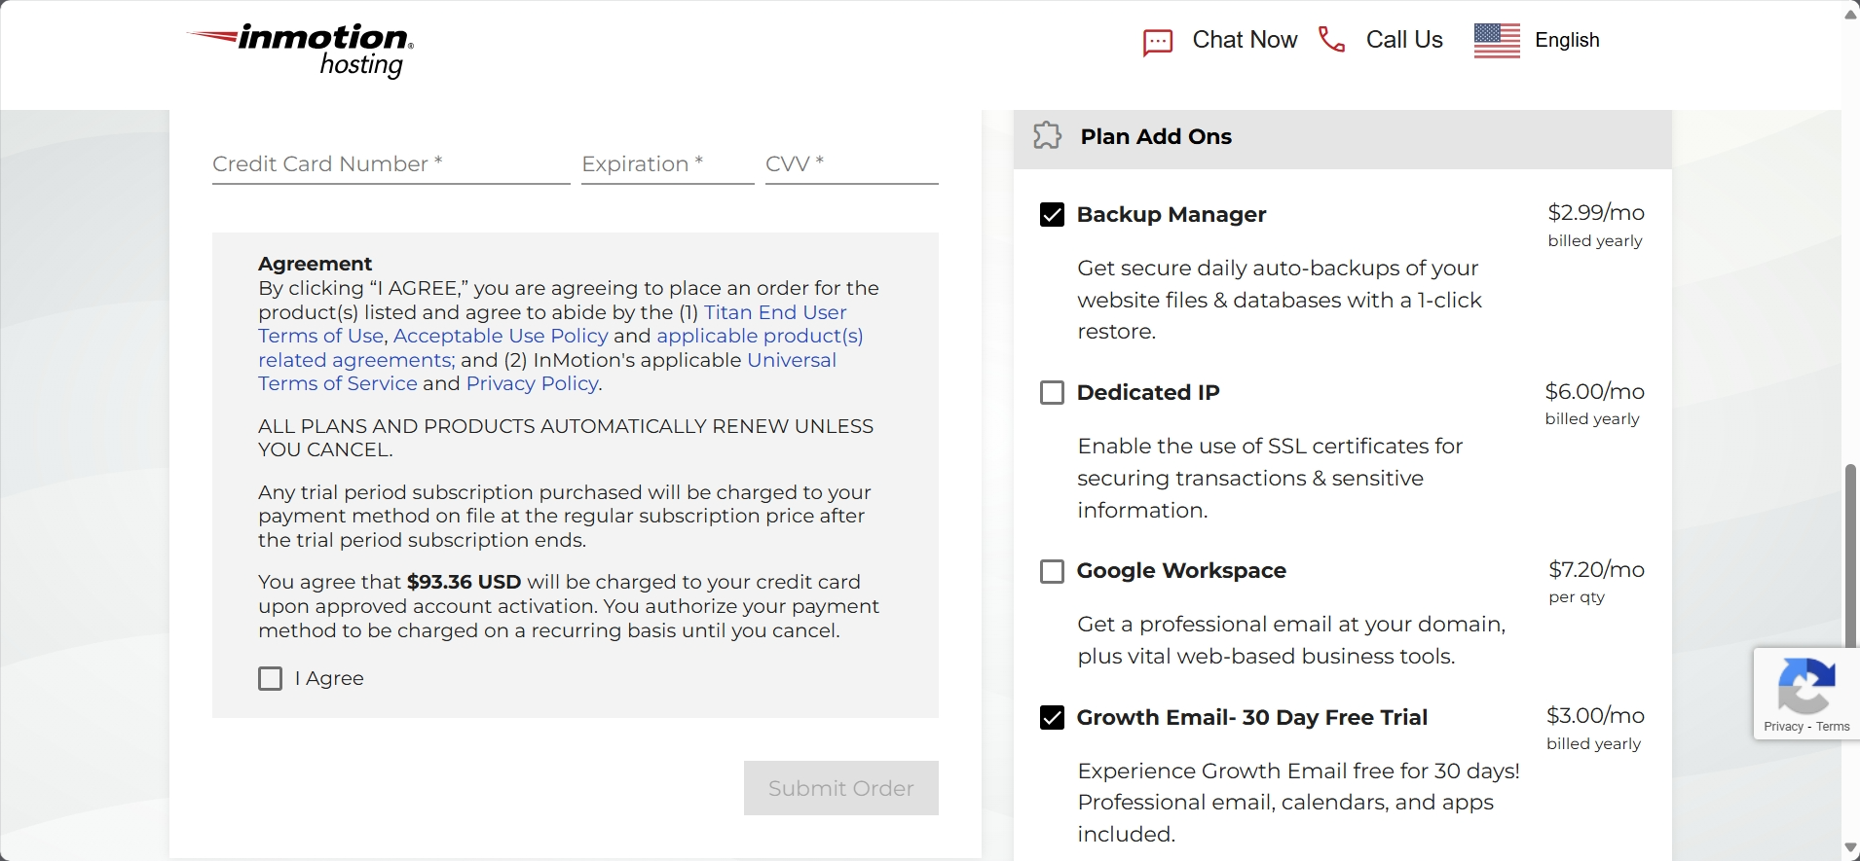Click the page vertical scrollbar thumb
The image size is (1860, 861).
pos(1850,555)
